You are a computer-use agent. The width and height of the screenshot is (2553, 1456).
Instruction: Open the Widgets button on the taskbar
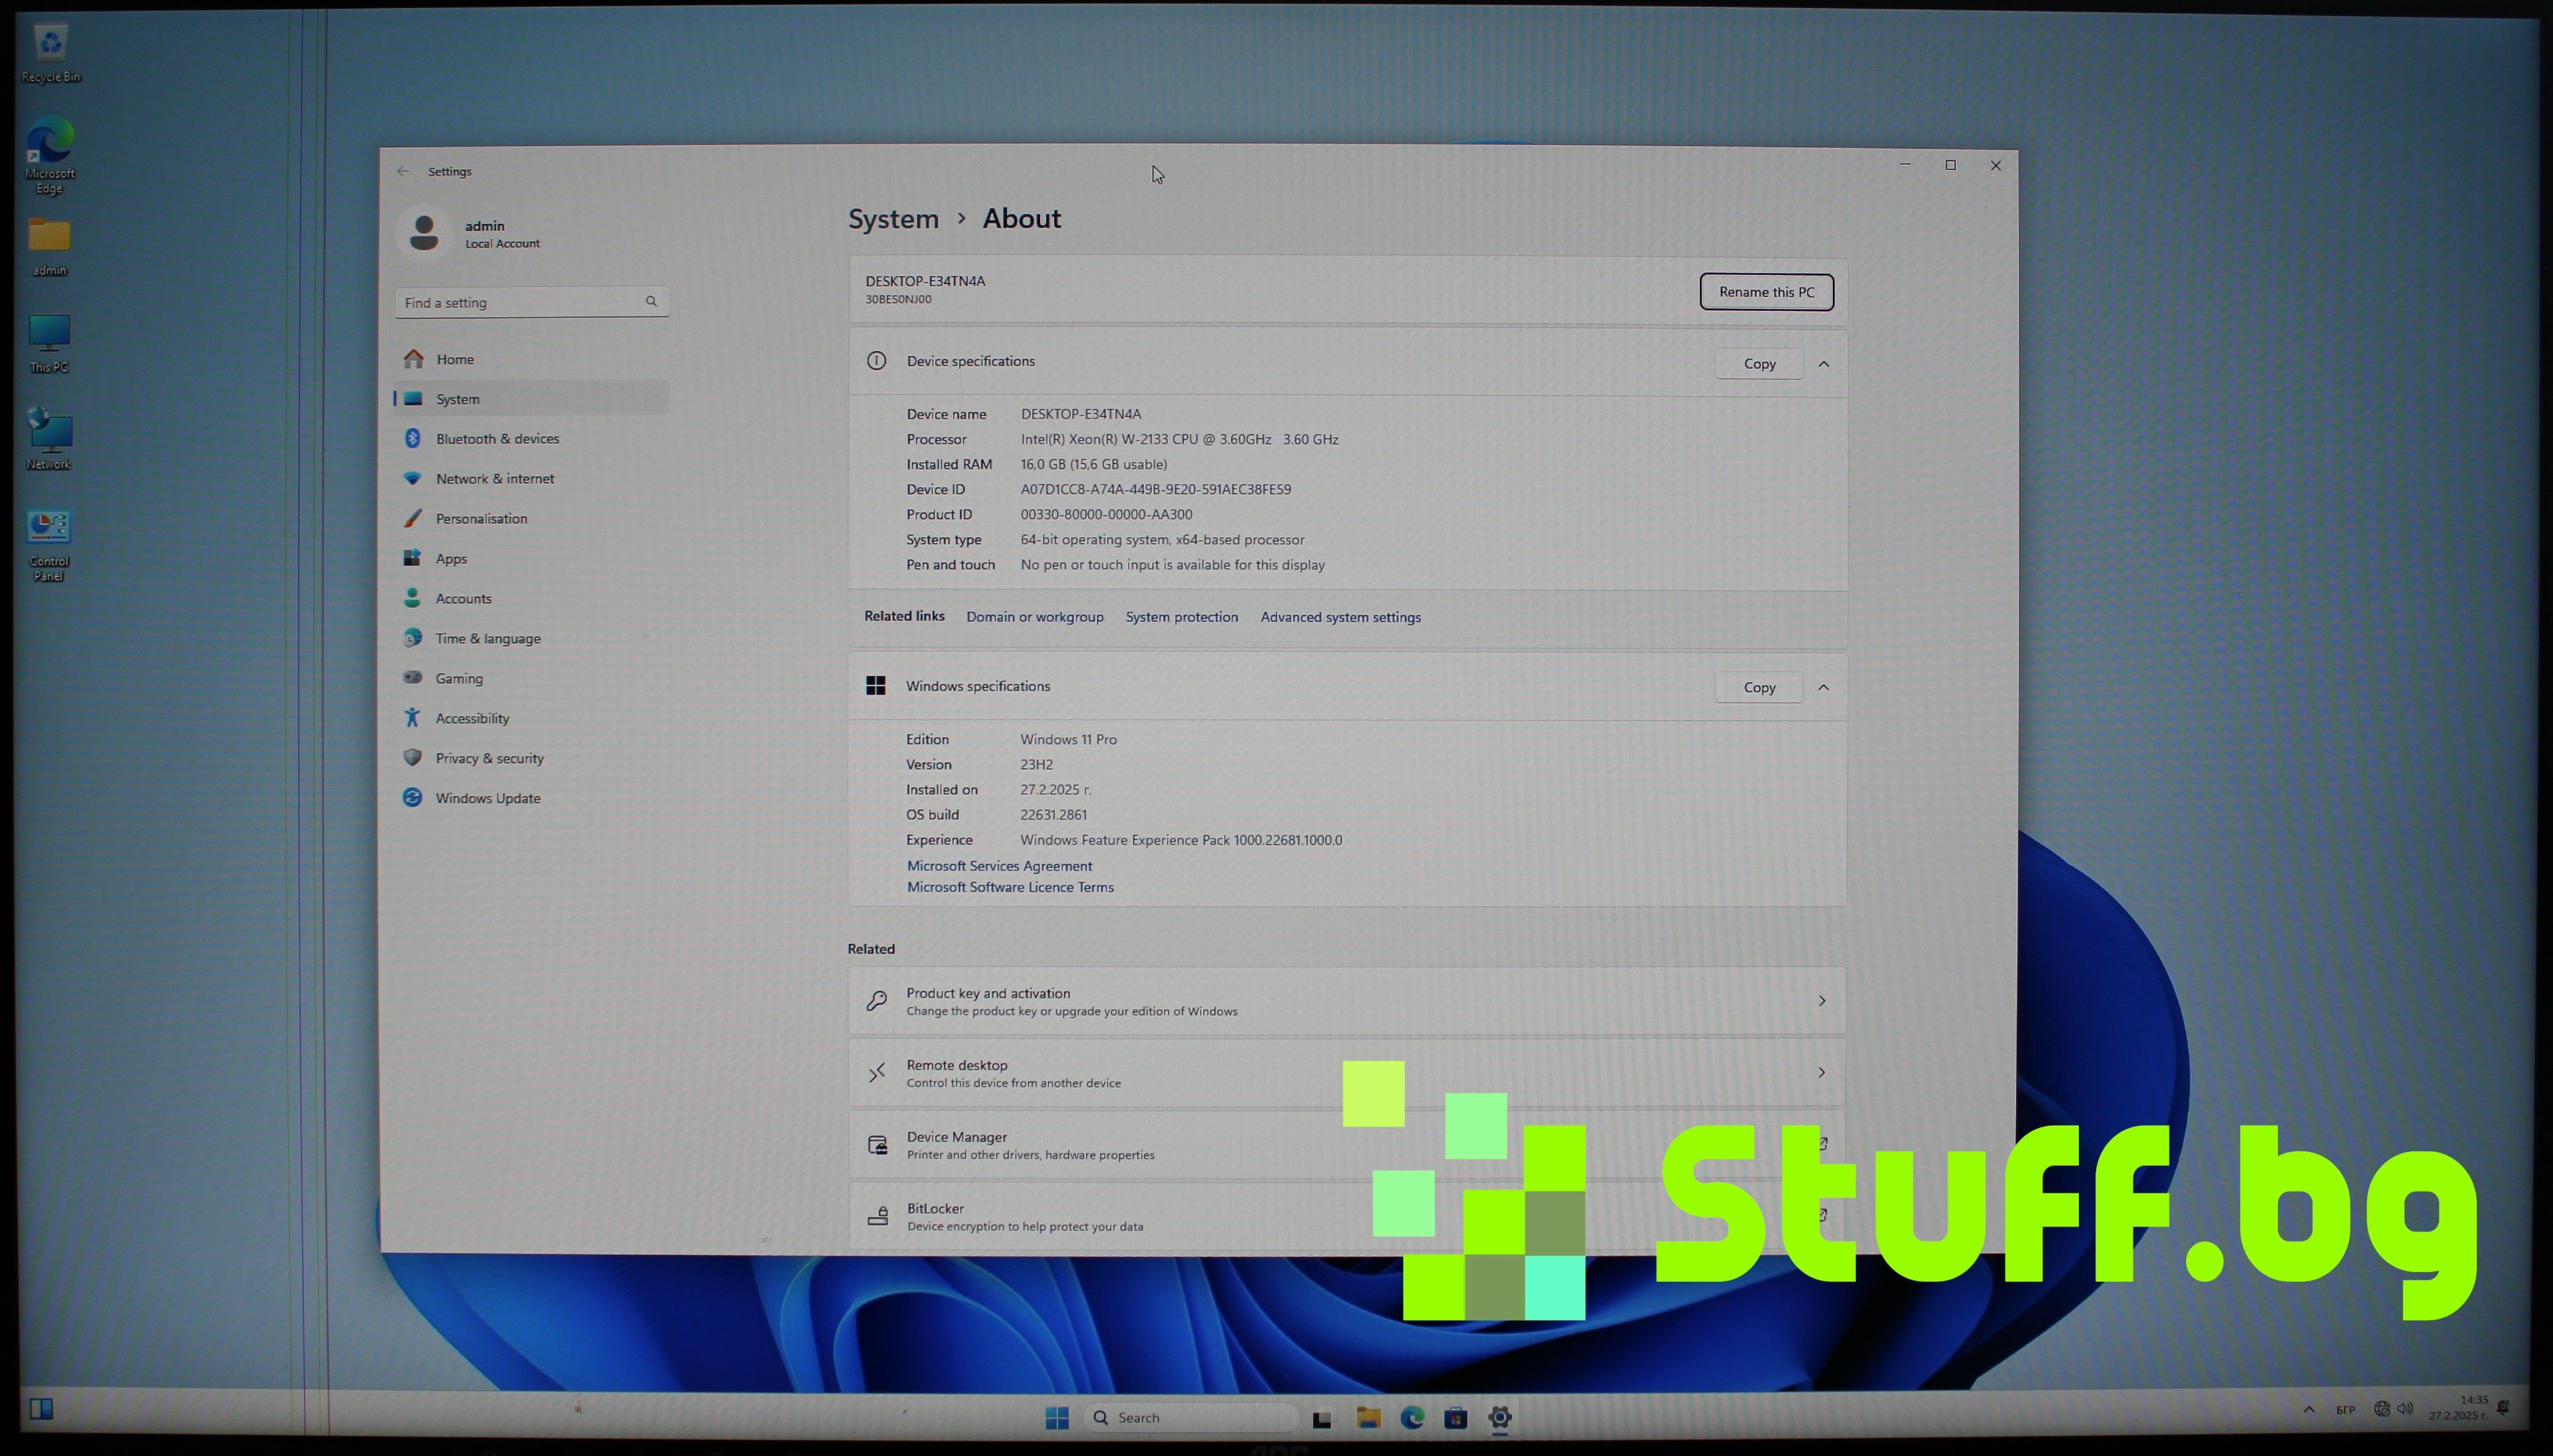[41, 1409]
